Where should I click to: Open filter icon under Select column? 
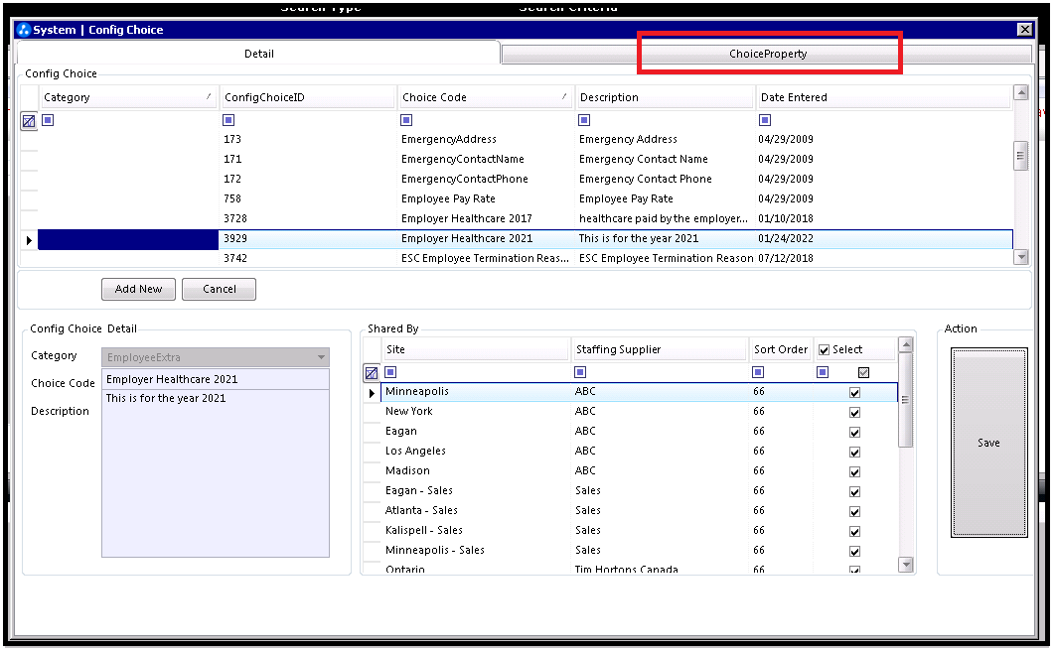click(823, 372)
